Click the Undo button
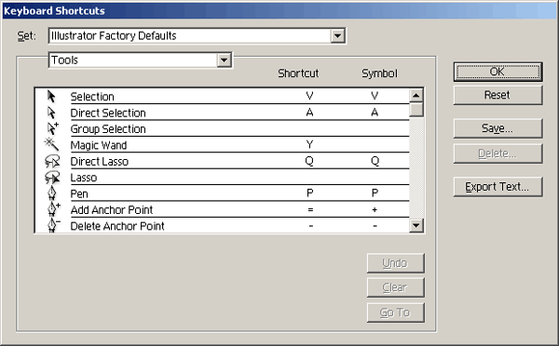The width and height of the screenshot is (559, 346). [395, 263]
